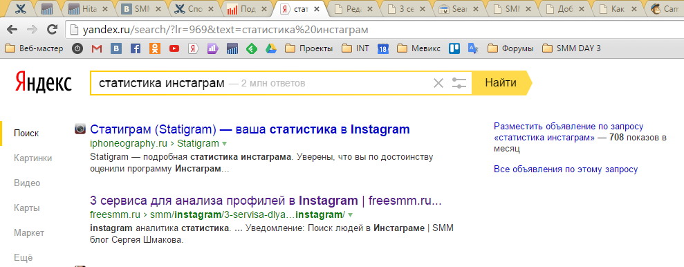Open the Проекты bookmarks folder

click(x=309, y=48)
